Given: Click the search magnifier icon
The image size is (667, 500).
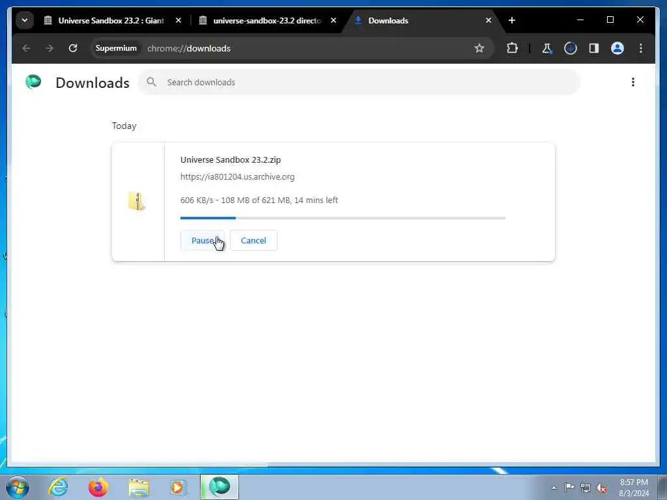Looking at the screenshot, I should click(151, 82).
